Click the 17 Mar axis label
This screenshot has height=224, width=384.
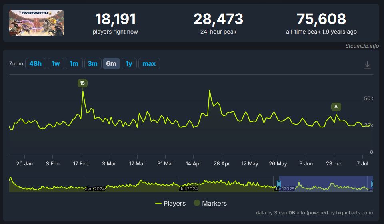point(137,164)
